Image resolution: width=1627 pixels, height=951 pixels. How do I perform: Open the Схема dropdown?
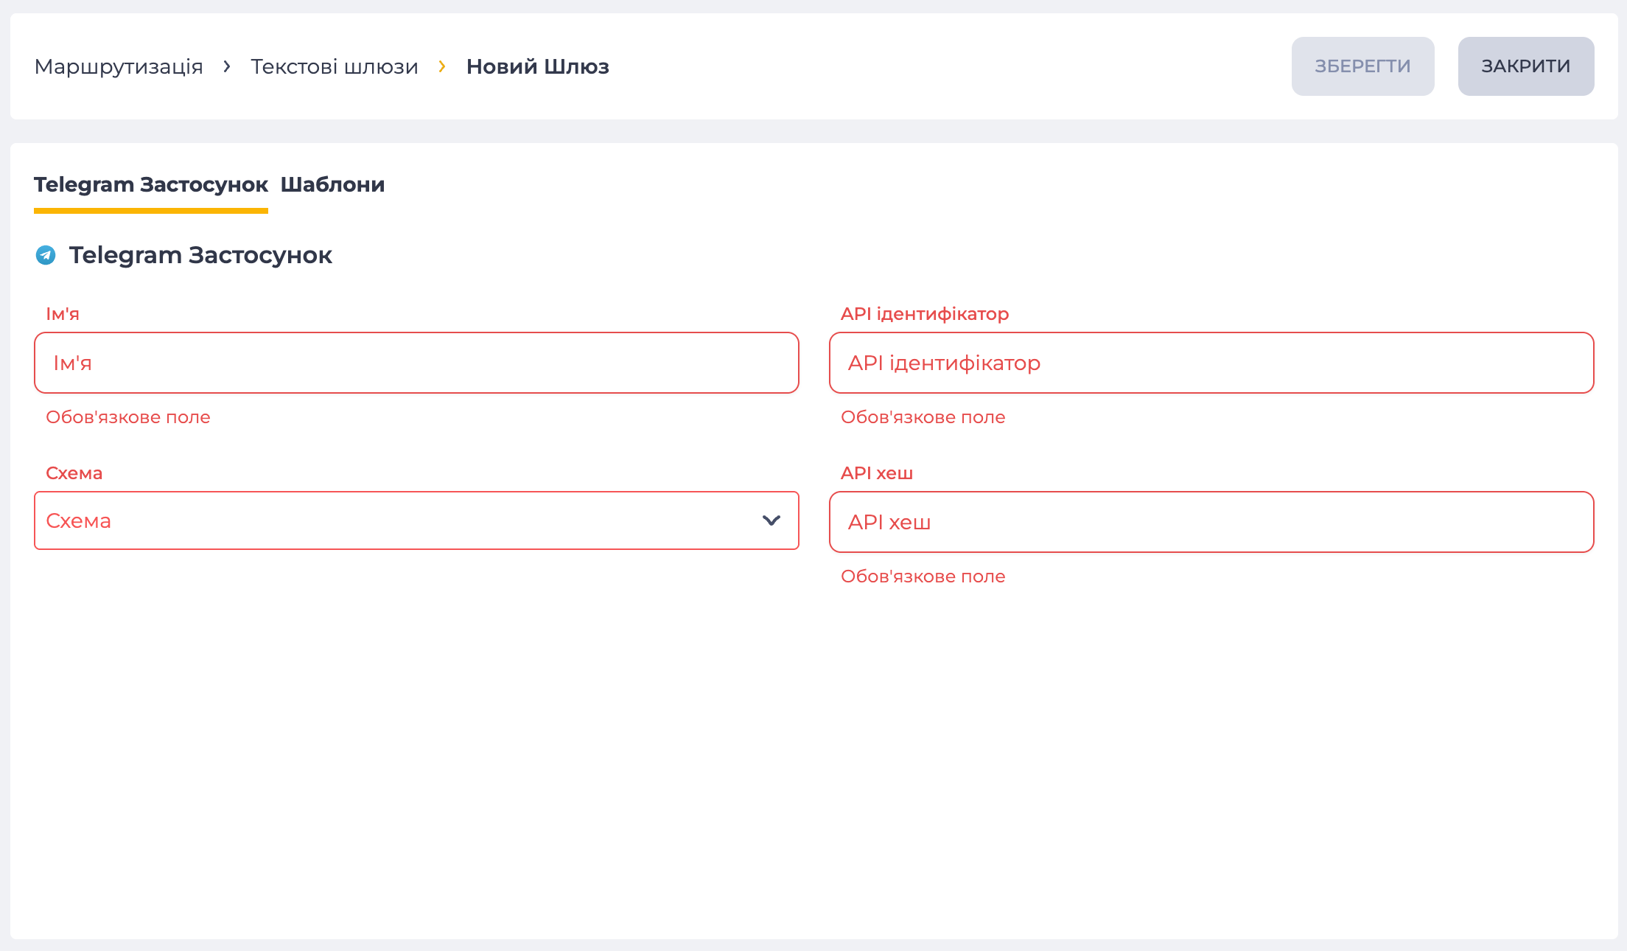[416, 520]
